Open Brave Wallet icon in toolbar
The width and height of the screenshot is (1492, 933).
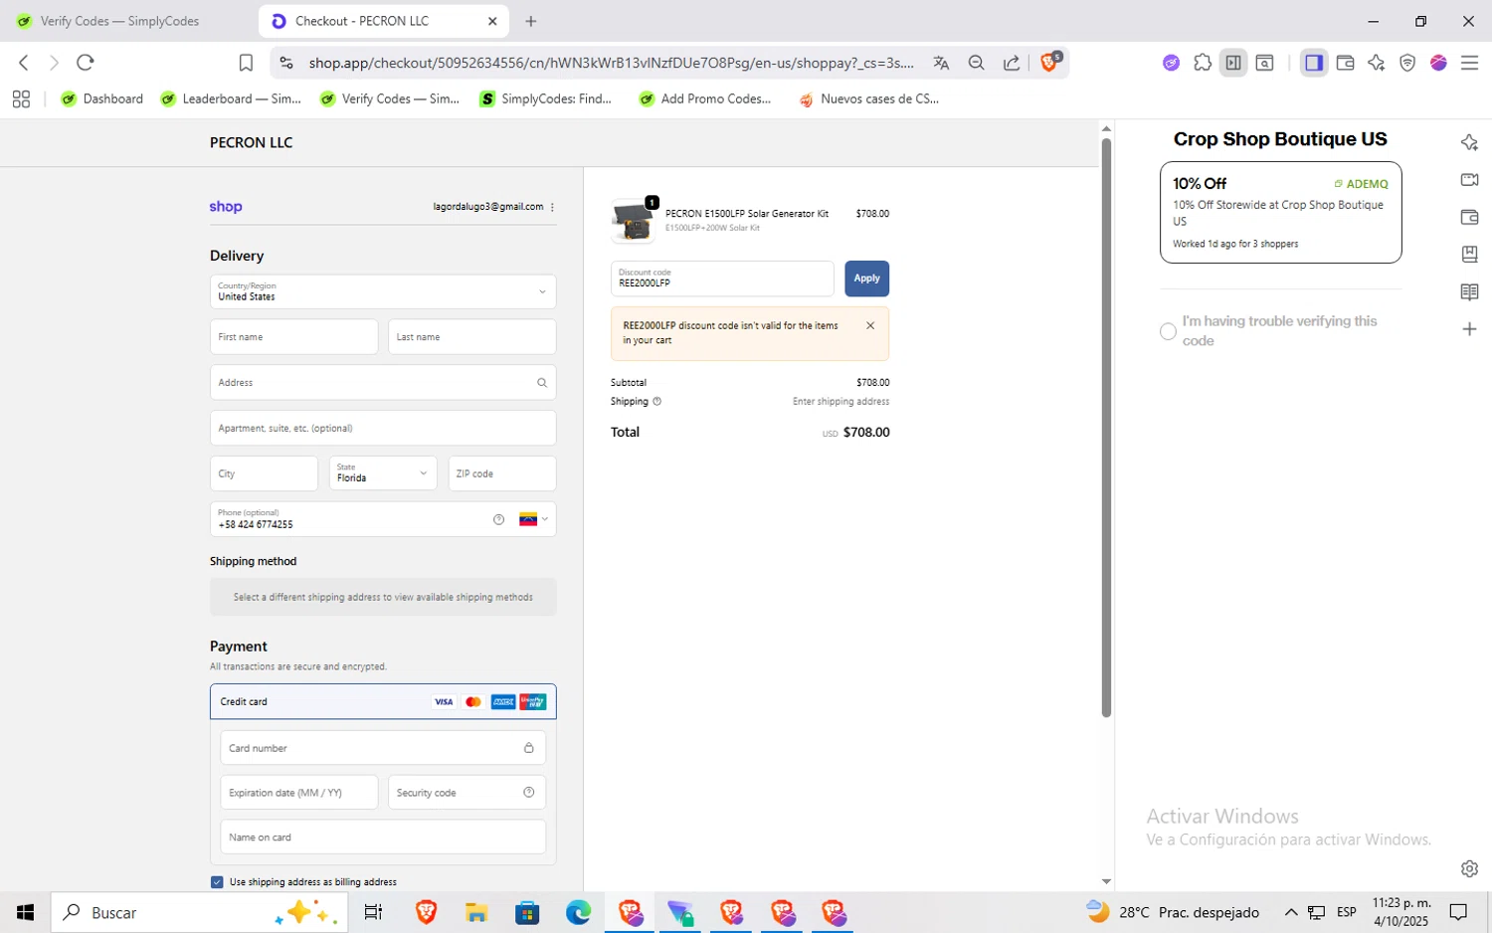[1346, 63]
